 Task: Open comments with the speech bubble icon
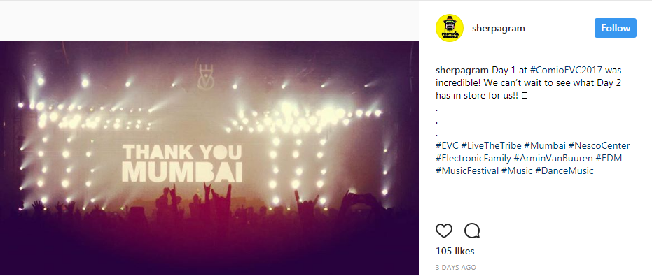pos(472,231)
